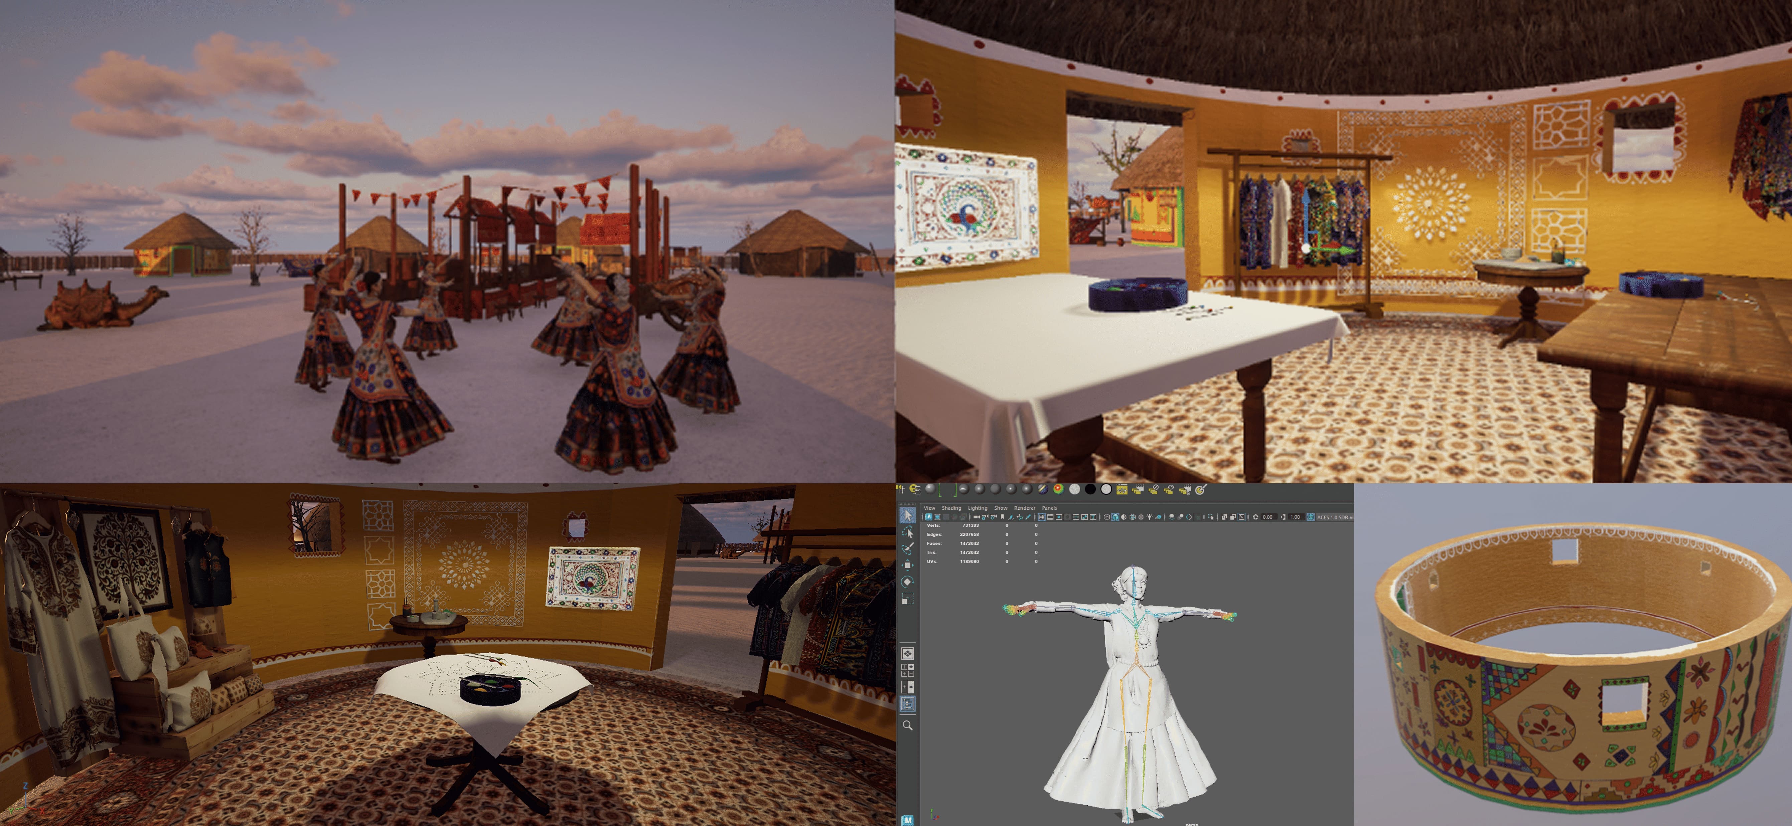
Task: Select the arrow Select tool in Maya's toolbox
Action: click(x=908, y=515)
